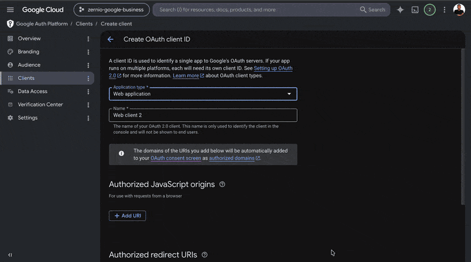The width and height of the screenshot is (471, 262).
Task: Click the Search button in top bar
Action: 373,9
